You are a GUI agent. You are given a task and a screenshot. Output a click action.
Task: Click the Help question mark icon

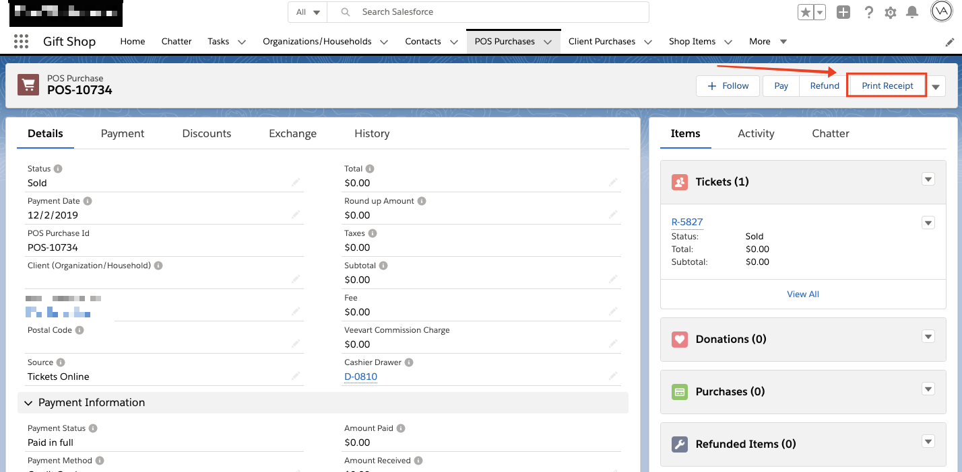coord(869,12)
